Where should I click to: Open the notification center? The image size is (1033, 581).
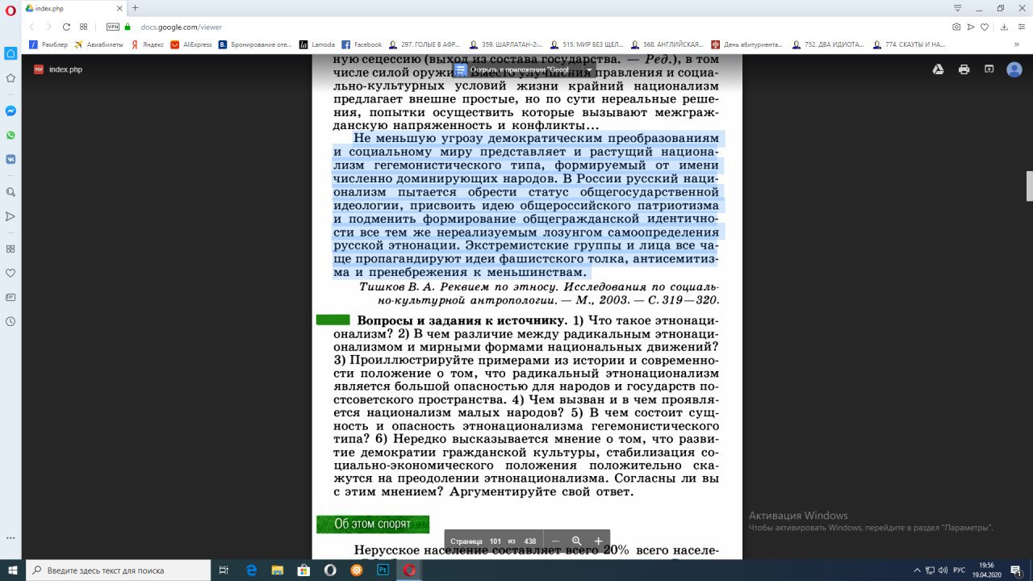click(1017, 570)
